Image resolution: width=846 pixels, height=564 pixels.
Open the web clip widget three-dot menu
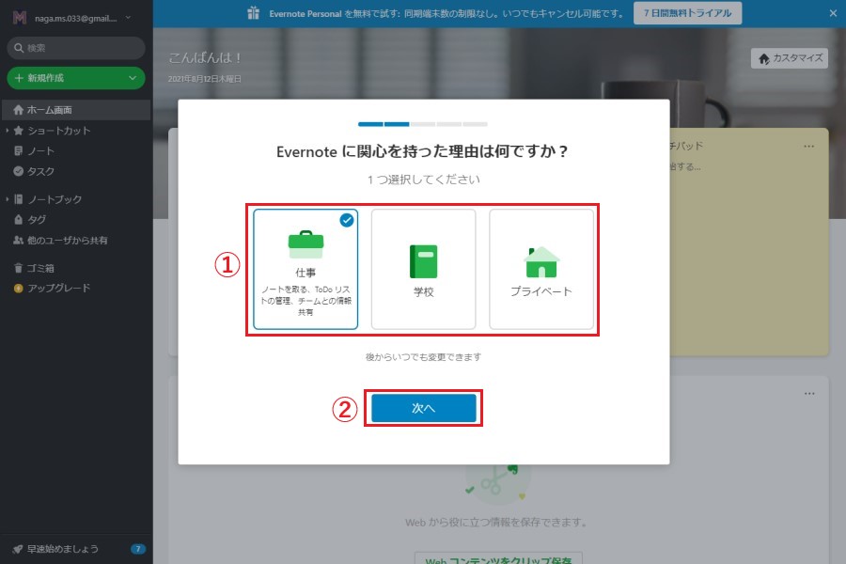tap(809, 394)
